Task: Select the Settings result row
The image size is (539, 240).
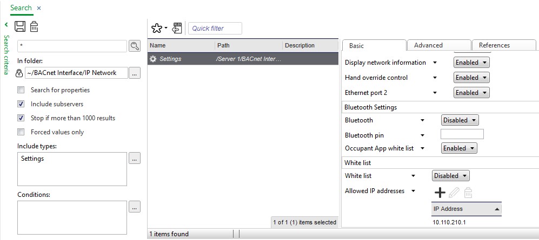Action: pyautogui.click(x=243, y=59)
